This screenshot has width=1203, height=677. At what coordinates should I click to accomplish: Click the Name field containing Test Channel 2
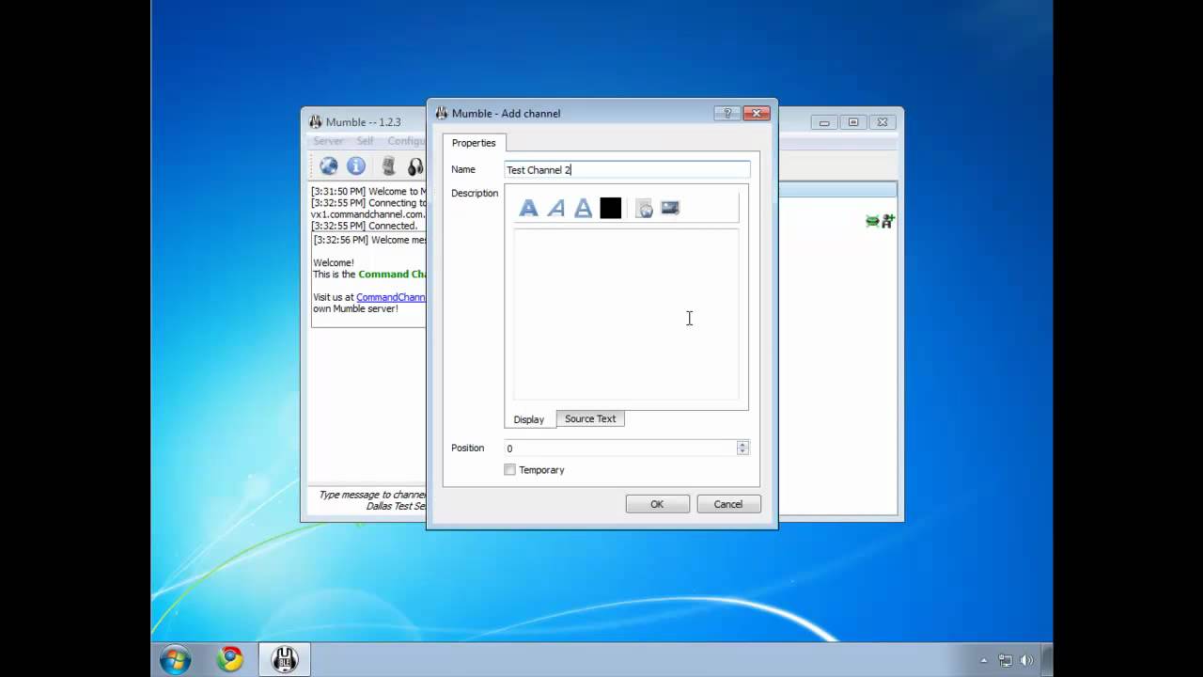coord(627,169)
